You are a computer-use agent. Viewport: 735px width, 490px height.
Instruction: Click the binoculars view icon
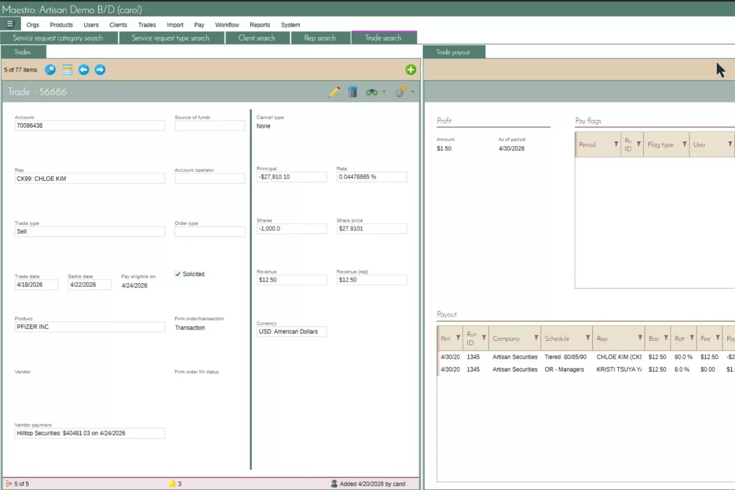372,92
